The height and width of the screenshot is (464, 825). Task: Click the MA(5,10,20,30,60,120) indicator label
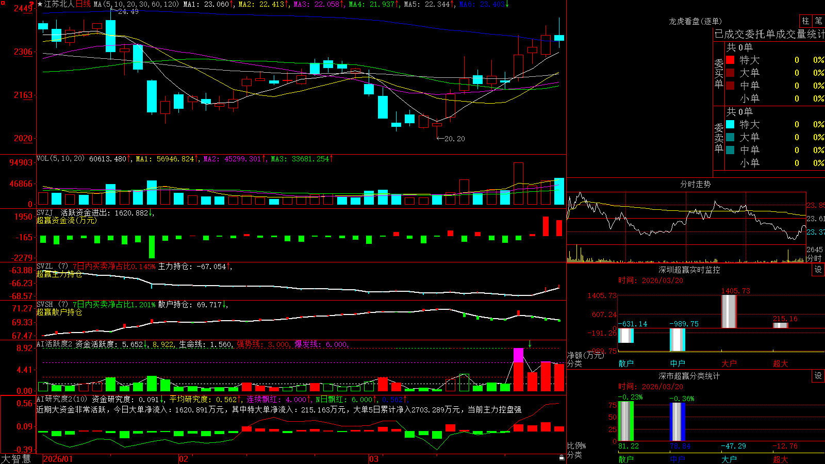pos(137,4)
